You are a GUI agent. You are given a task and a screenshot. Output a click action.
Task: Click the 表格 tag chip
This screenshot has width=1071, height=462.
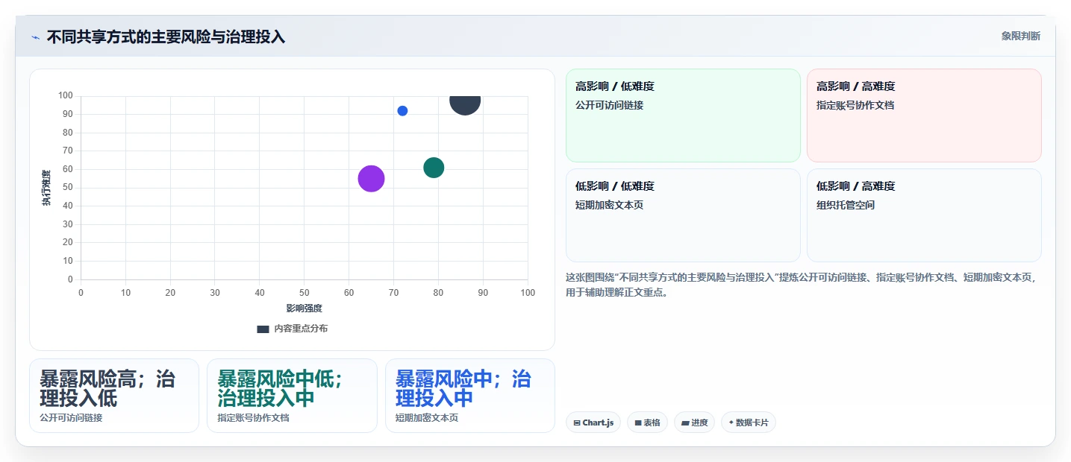(647, 423)
